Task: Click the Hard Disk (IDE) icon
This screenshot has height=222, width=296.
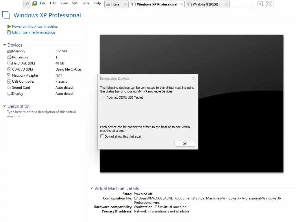Action: 9,63
